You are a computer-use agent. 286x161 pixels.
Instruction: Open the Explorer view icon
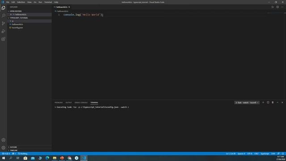[3, 8]
